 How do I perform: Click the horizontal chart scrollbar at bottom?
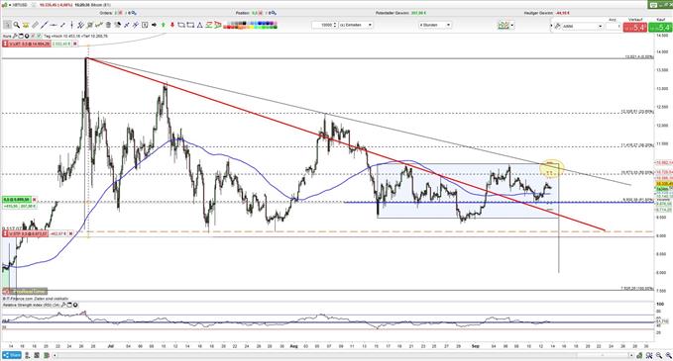point(343,355)
